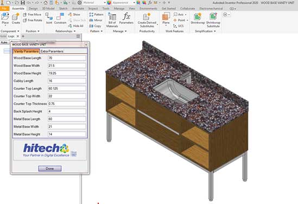
Task: Open the File menu
Action: coord(4,9)
